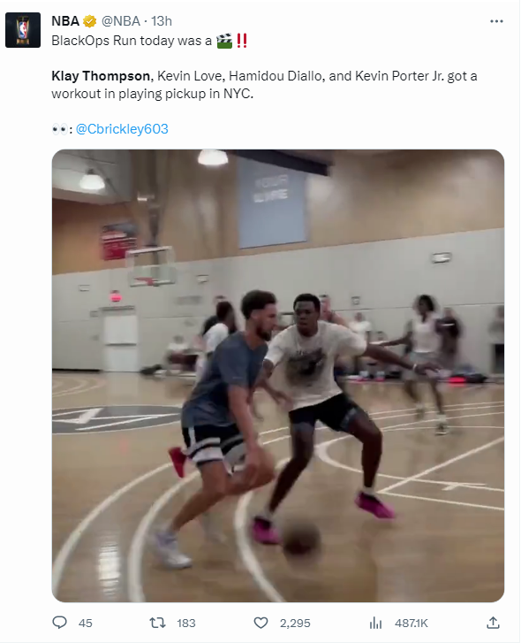Click the retweet arrows icon
The height and width of the screenshot is (643, 521).
[x=157, y=623]
